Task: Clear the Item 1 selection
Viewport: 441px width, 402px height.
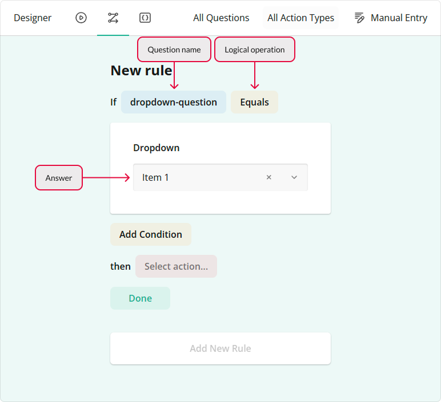Action: tap(269, 177)
